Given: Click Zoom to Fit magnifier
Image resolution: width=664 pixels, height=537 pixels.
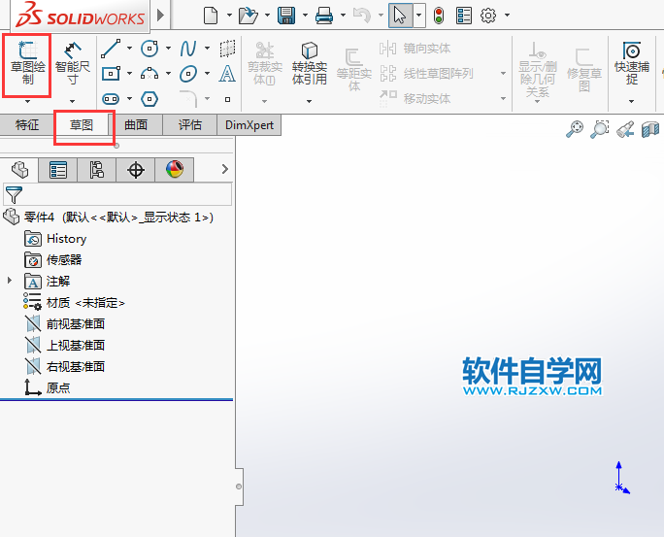Looking at the screenshot, I should (x=575, y=129).
